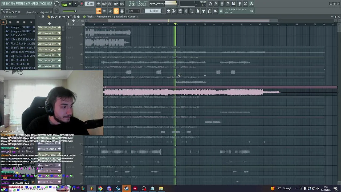Toggle playlist magnet snap icon
The height and width of the screenshot is (192, 341).
pyautogui.click(x=43, y=17)
